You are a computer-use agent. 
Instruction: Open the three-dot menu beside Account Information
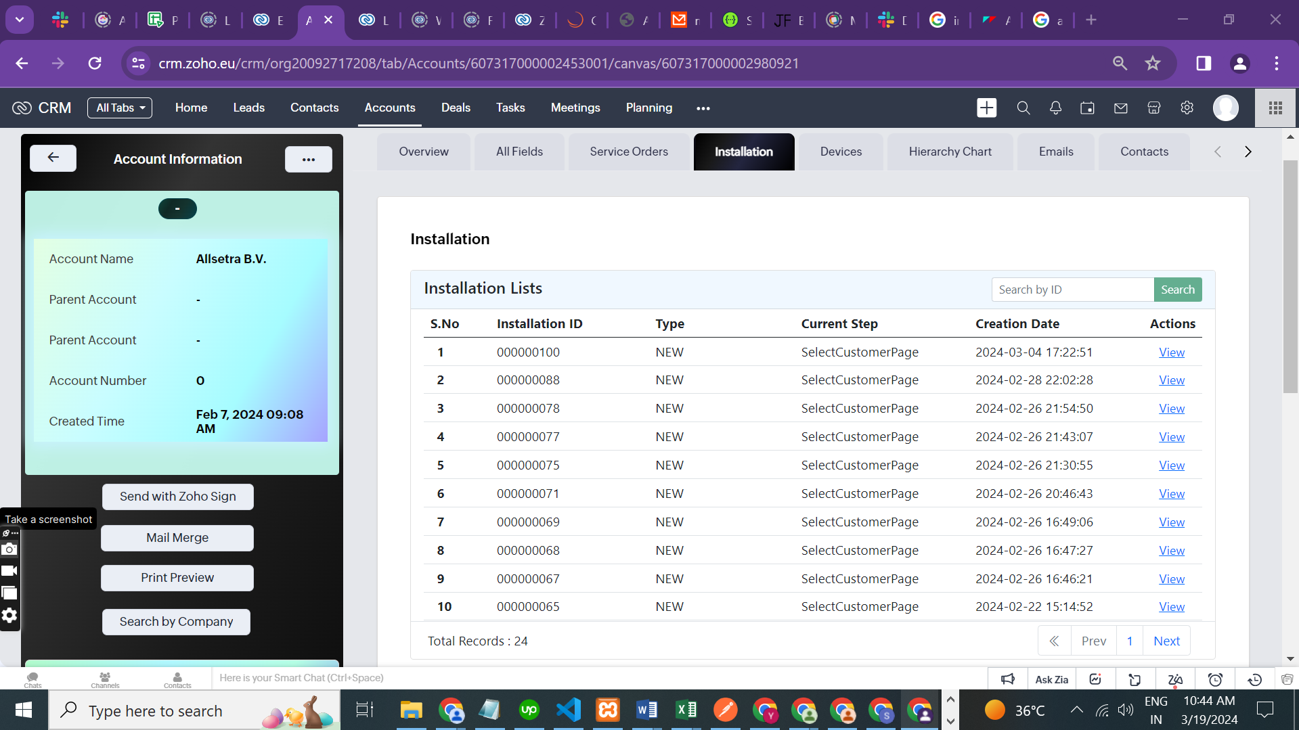[x=308, y=160]
